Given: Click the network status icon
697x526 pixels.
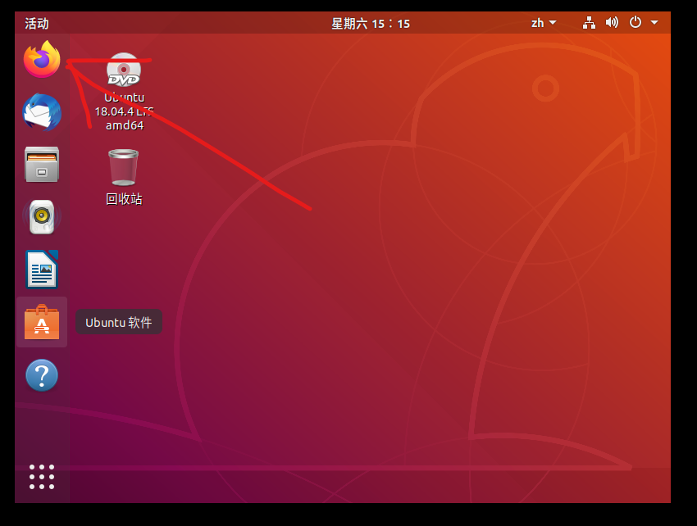Looking at the screenshot, I should coord(589,23).
